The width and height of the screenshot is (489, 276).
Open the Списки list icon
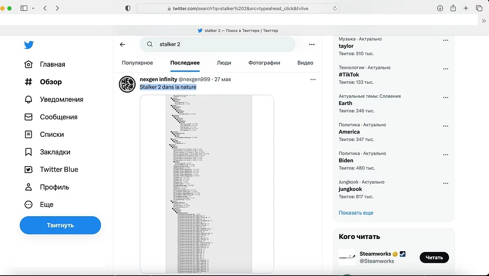point(29,134)
